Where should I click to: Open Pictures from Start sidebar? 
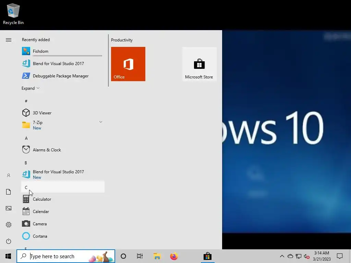pos(9,208)
